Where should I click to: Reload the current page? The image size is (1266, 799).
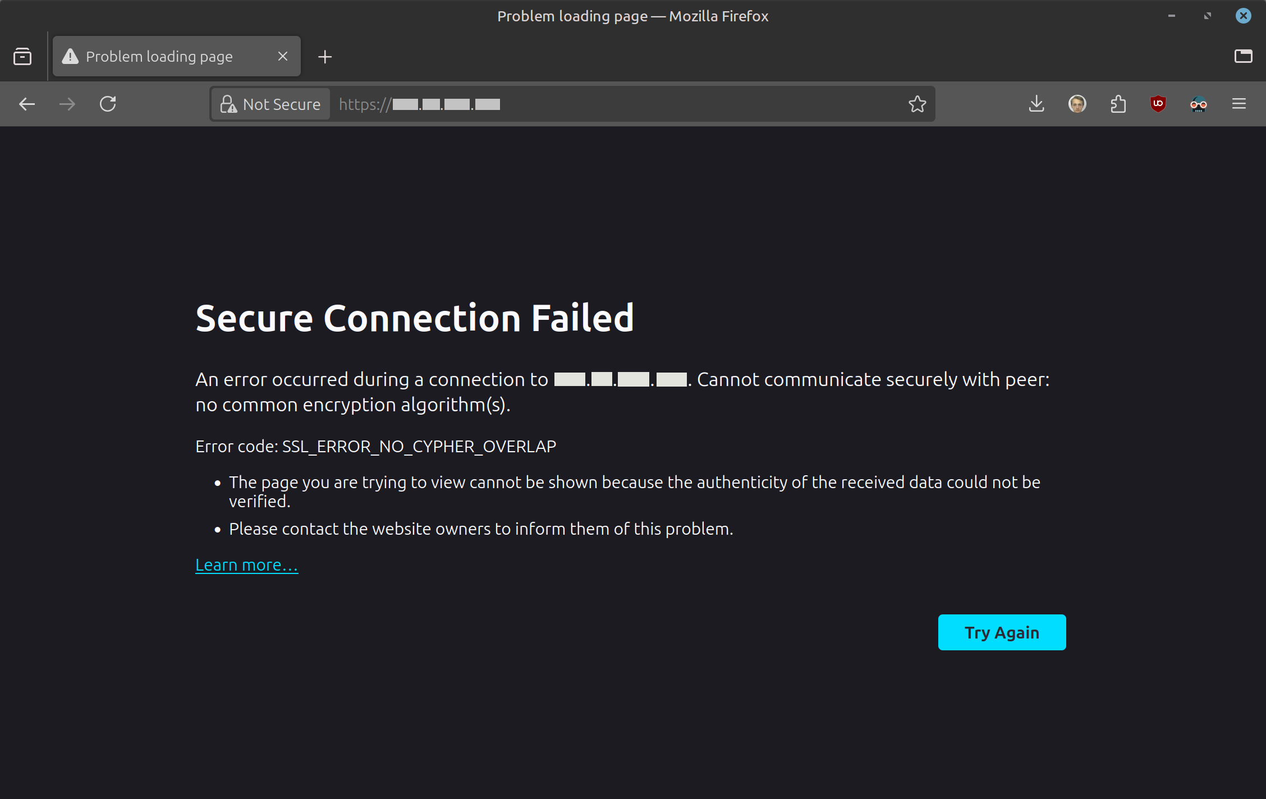[108, 104]
